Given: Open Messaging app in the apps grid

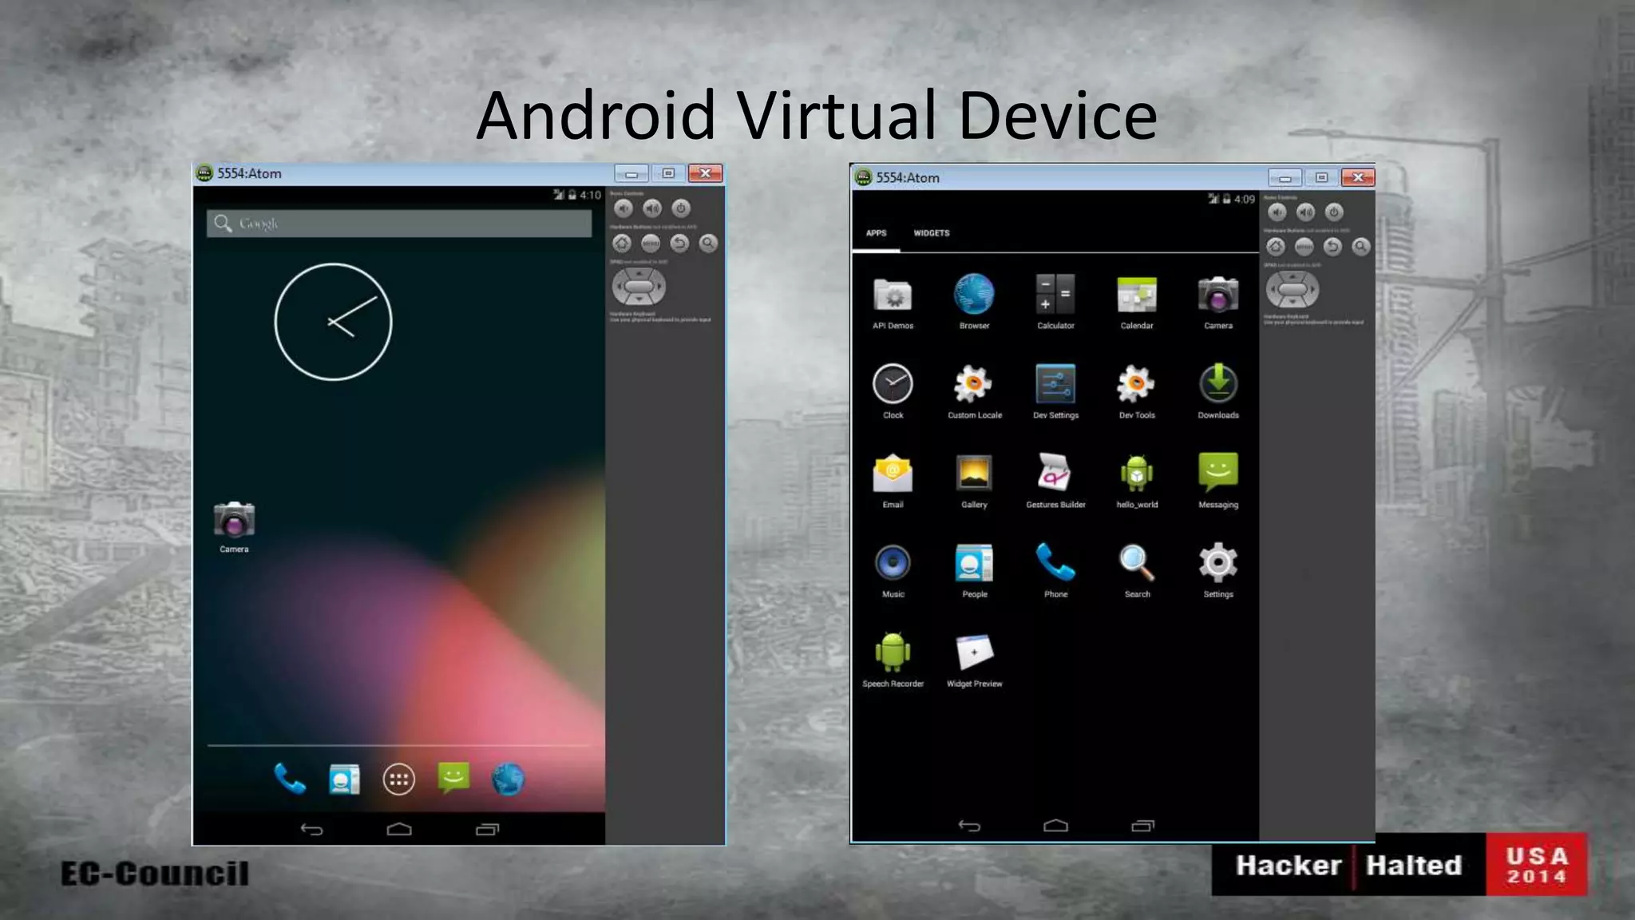Looking at the screenshot, I should coord(1218,482).
